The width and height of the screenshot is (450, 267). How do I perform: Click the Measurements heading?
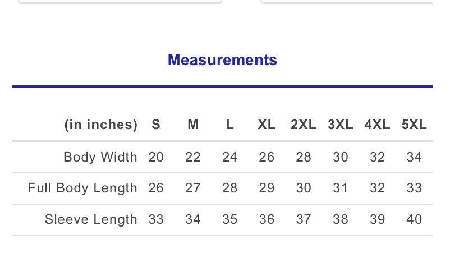point(222,60)
